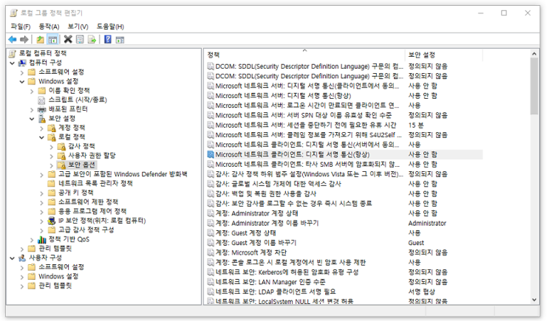The image size is (549, 321).
Task: Expand 소프트웨어 설정 under 컴퓨터 구성
Action: tap(22, 72)
